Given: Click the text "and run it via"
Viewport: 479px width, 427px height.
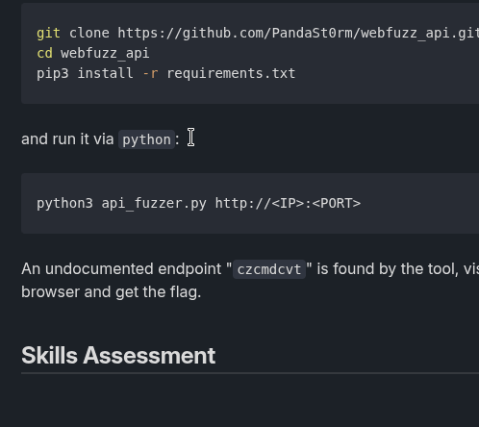Looking at the screenshot, I should coord(67,139).
